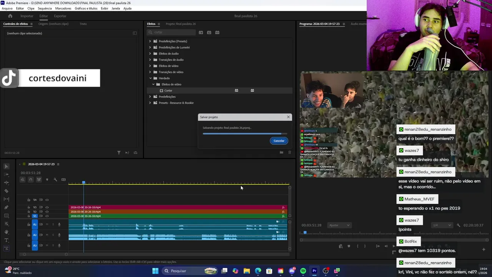Open the Clipe menu
Screen dimensions: 492x277
(31, 8)
